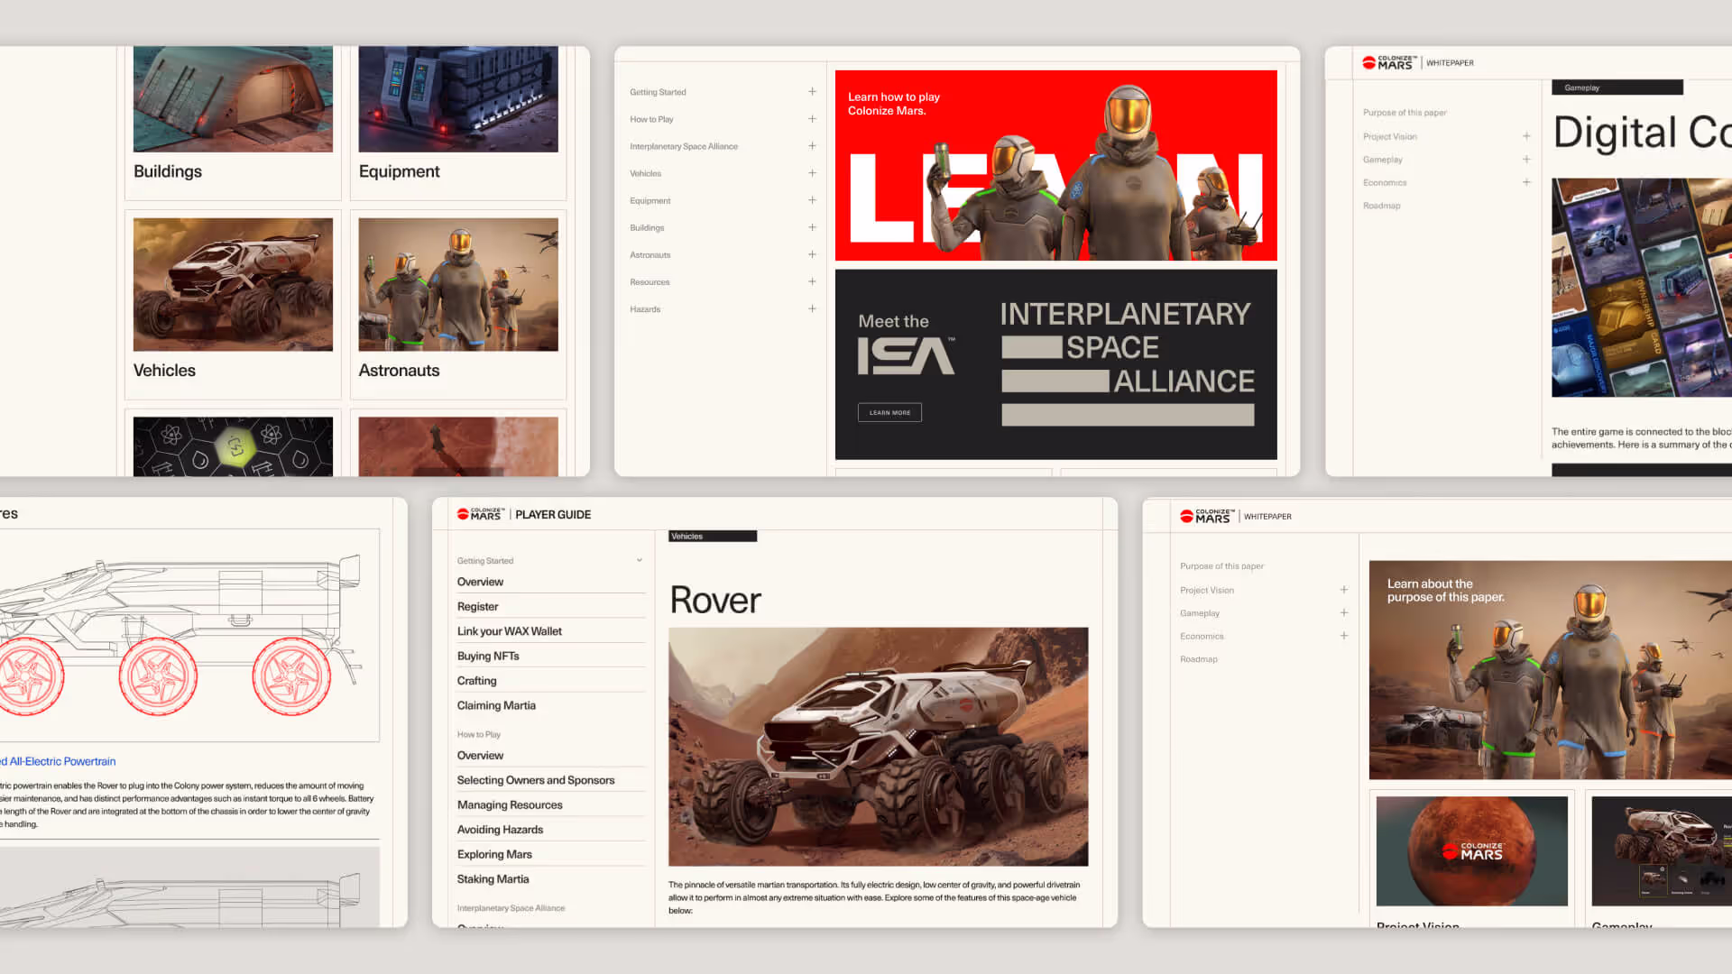The height and width of the screenshot is (974, 1732).
Task: Expand the Getting Started plus icon
Action: [x=812, y=92]
